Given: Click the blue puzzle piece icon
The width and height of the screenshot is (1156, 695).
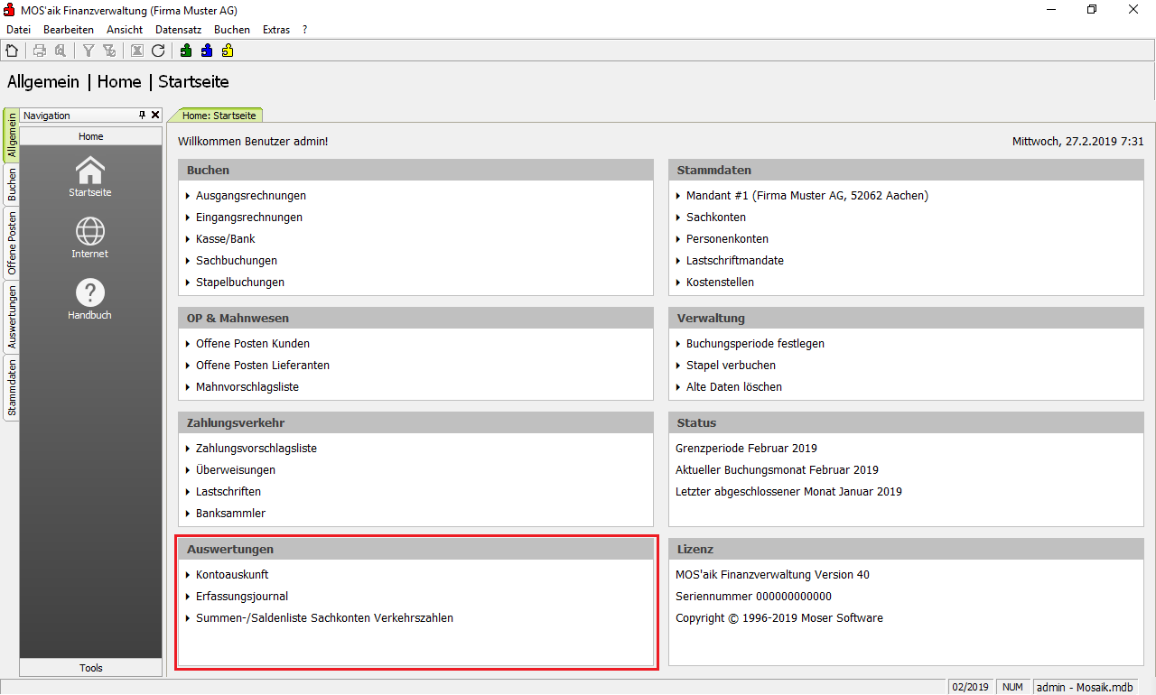Looking at the screenshot, I should pos(207,51).
